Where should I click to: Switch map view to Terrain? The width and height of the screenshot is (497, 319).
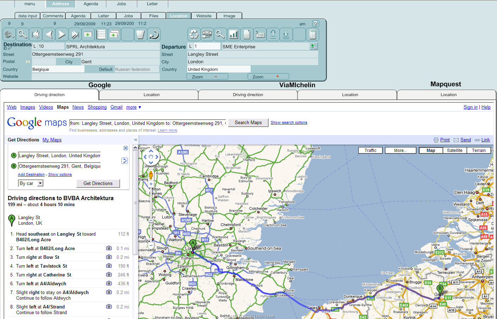[479, 151]
